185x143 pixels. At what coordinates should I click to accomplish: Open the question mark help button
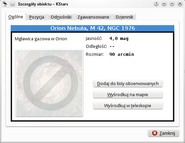(156, 4)
